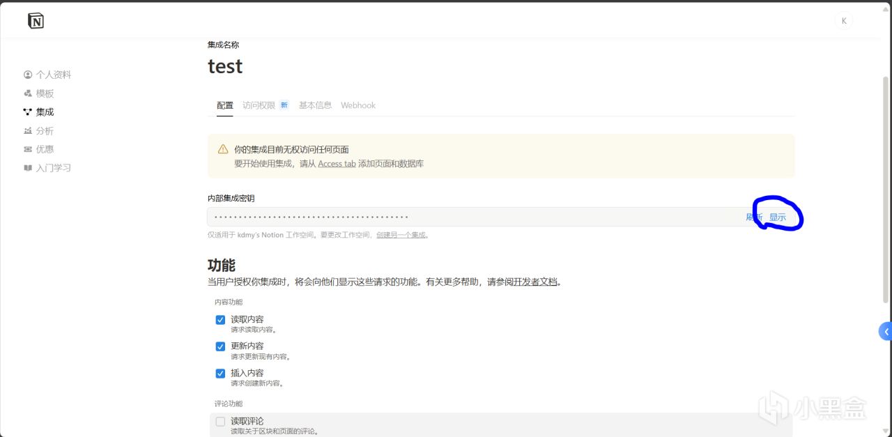Click the 优惠 offers icon
Image resolution: width=892 pixels, height=437 pixels.
tap(28, 149)
